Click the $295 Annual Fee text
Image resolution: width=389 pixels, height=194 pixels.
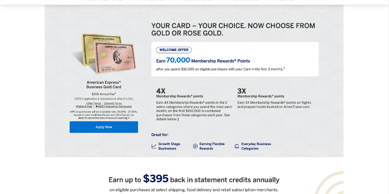pos(104,94)
